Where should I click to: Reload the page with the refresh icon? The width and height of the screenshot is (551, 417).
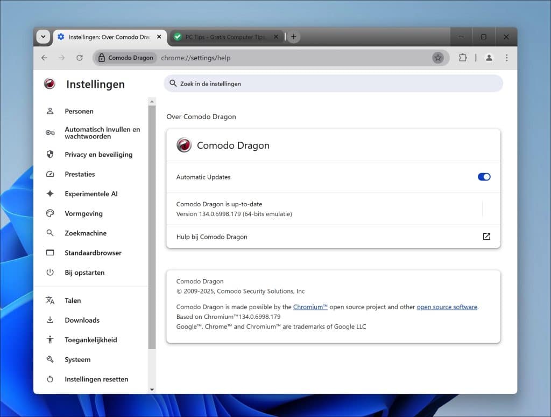[x=79, y=58]
